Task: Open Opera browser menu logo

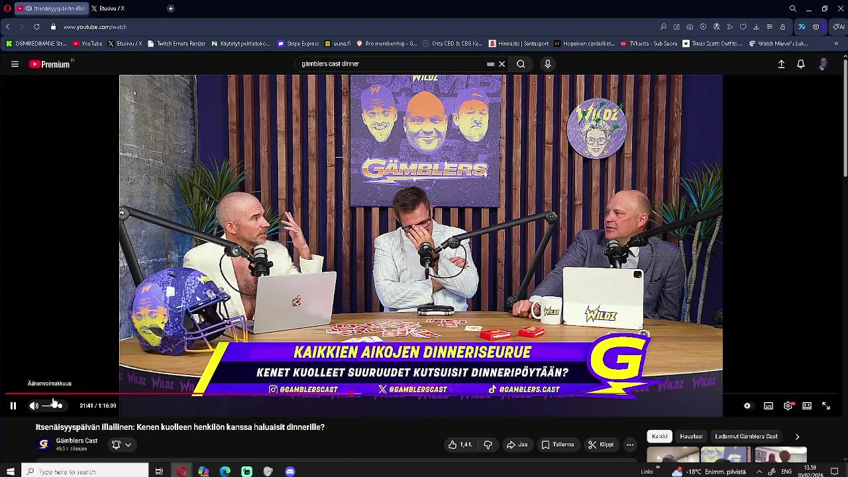Action: [x=7, y=9]
